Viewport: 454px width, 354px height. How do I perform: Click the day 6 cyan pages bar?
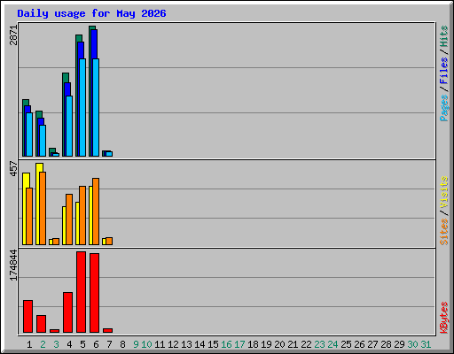coord(96,108)
